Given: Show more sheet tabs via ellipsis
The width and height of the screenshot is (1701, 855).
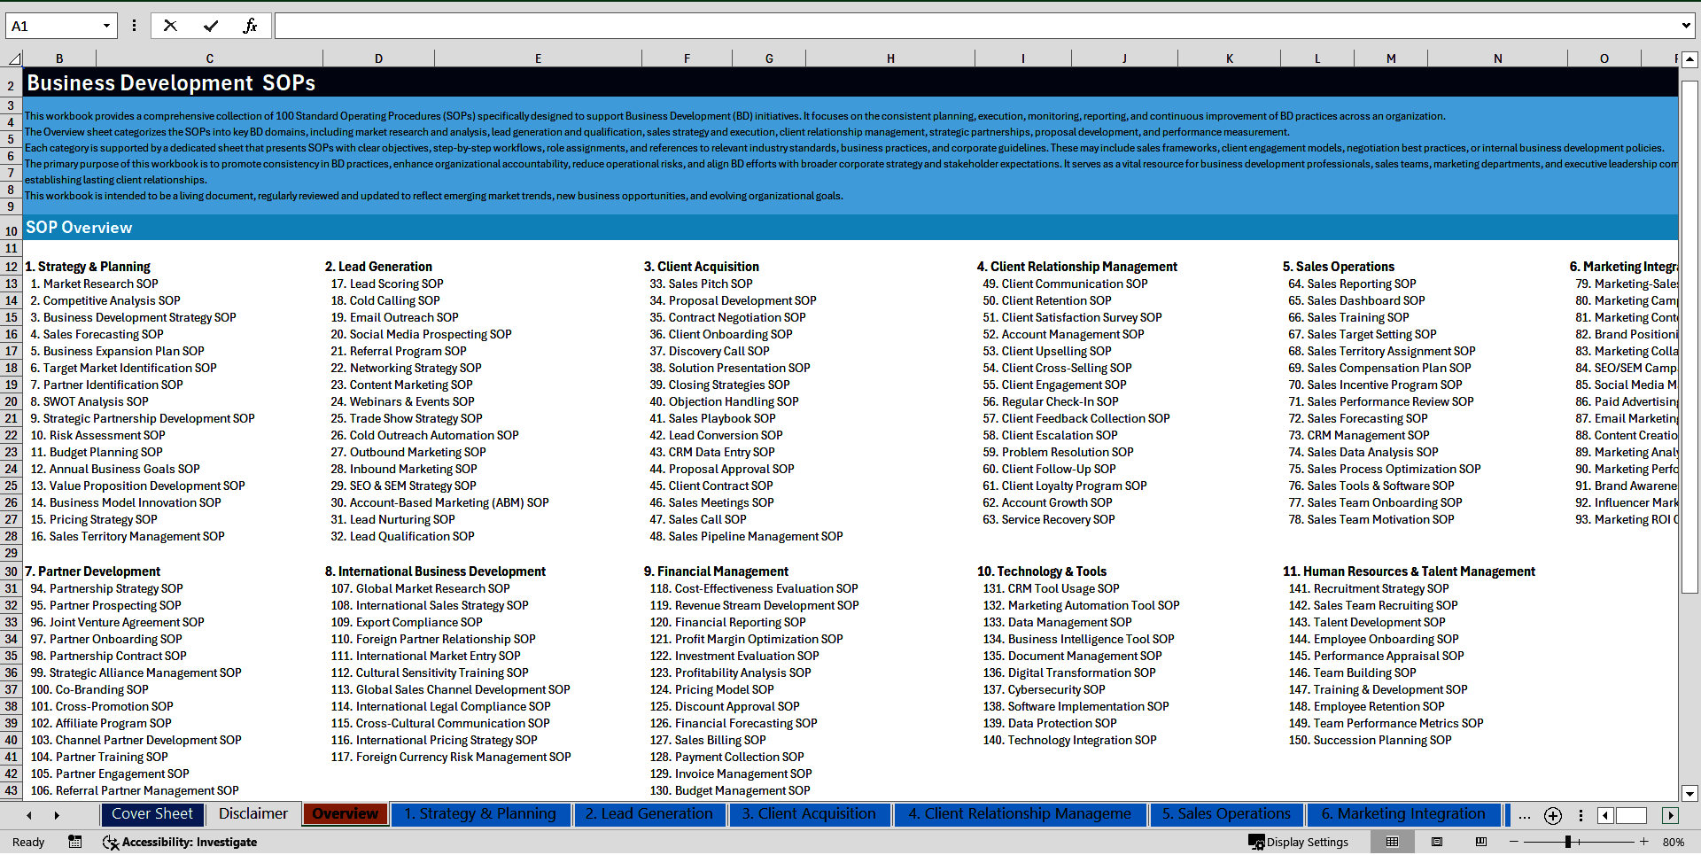Looking at the screenshot, I should 1524,815.
